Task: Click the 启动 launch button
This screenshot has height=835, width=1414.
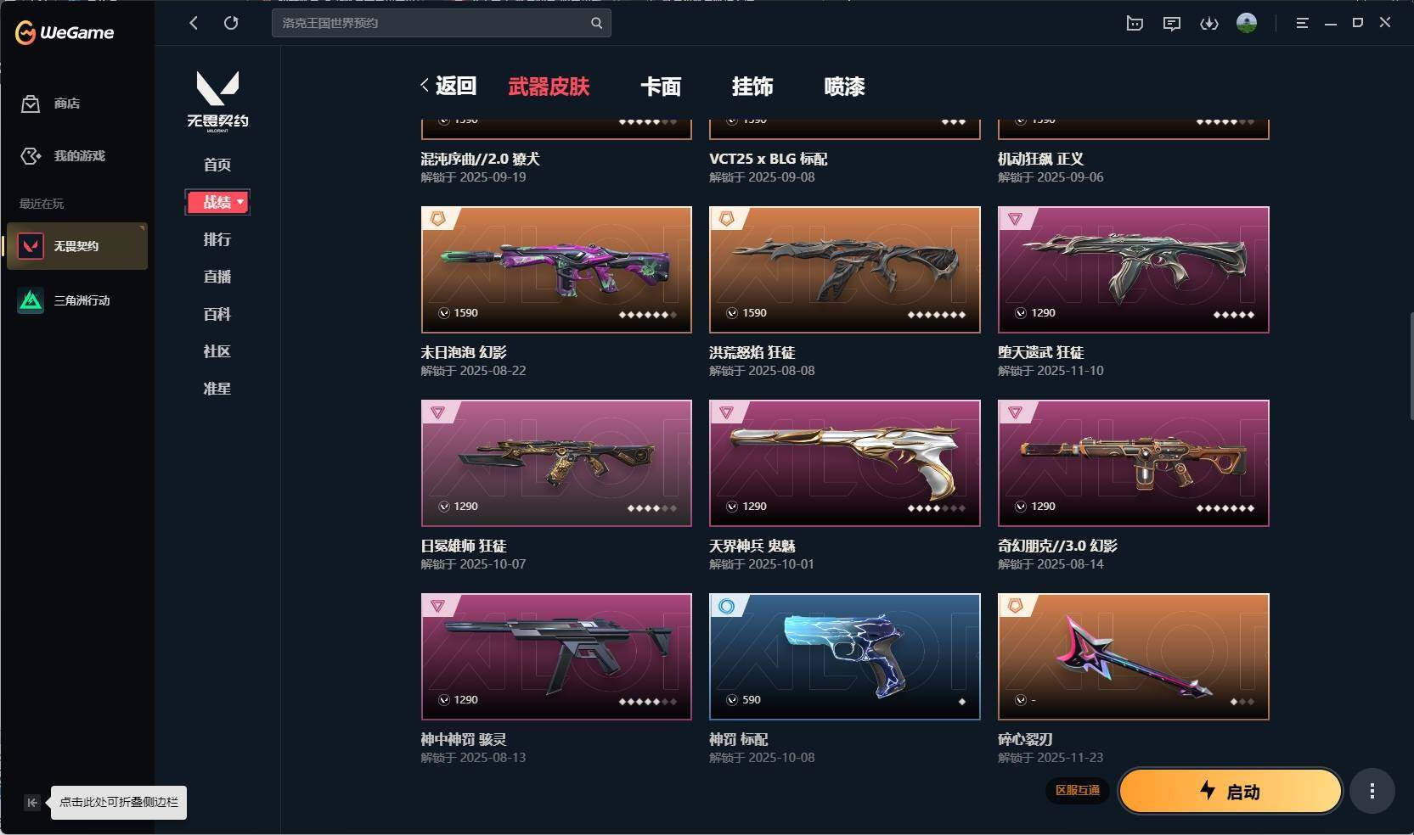Action: (1231, 791)
